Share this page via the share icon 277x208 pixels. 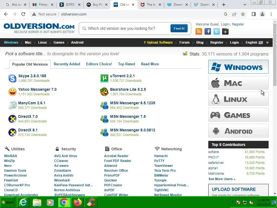[x=234, y=14]
